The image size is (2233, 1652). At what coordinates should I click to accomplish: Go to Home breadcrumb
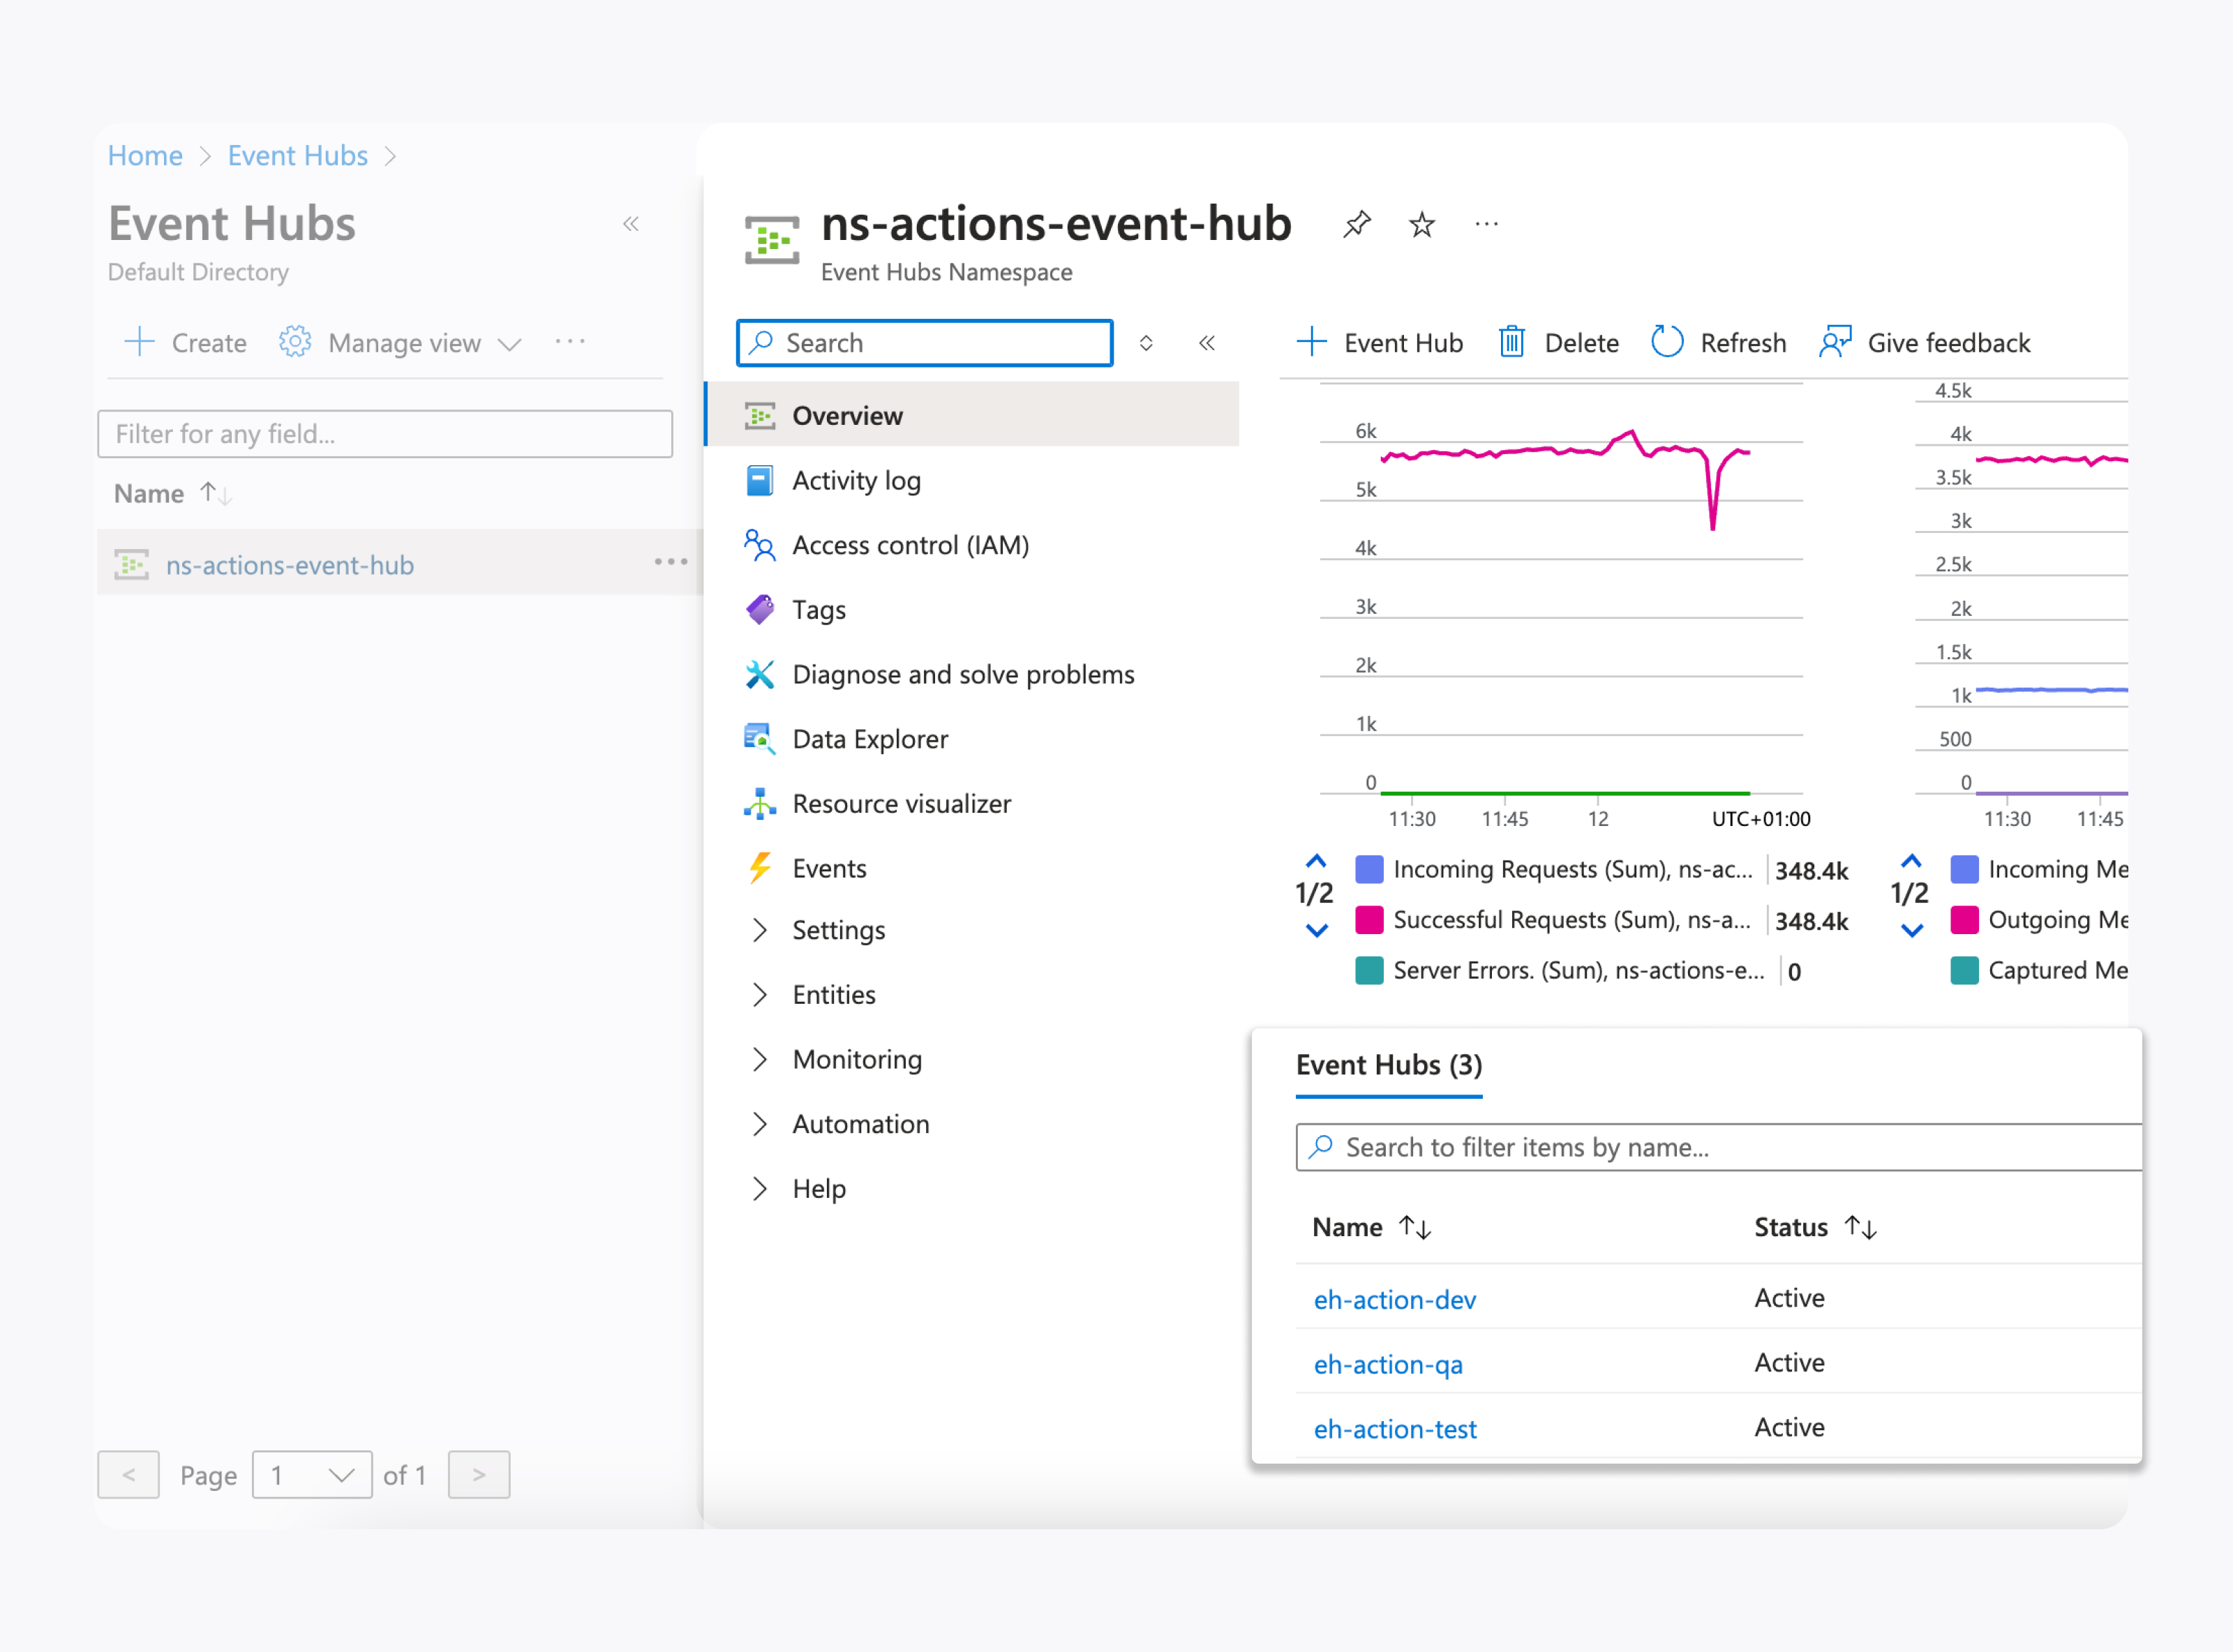145,156
